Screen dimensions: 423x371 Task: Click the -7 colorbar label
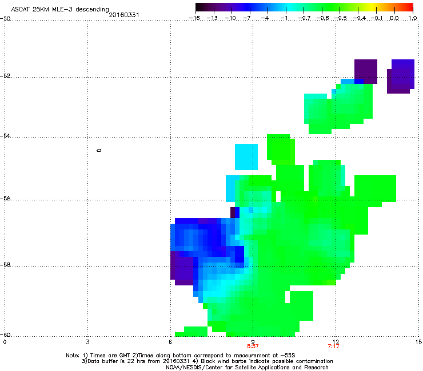tap(247, 18)
